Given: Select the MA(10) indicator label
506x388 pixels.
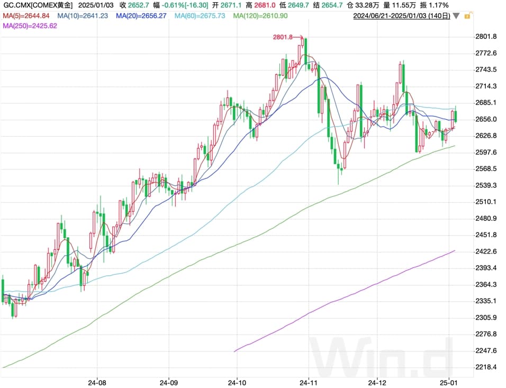Looking at the screenshot, I should click(82, 16).
